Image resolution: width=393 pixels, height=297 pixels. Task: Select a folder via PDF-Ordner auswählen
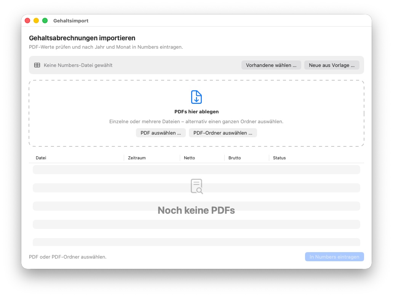(223, 133)
